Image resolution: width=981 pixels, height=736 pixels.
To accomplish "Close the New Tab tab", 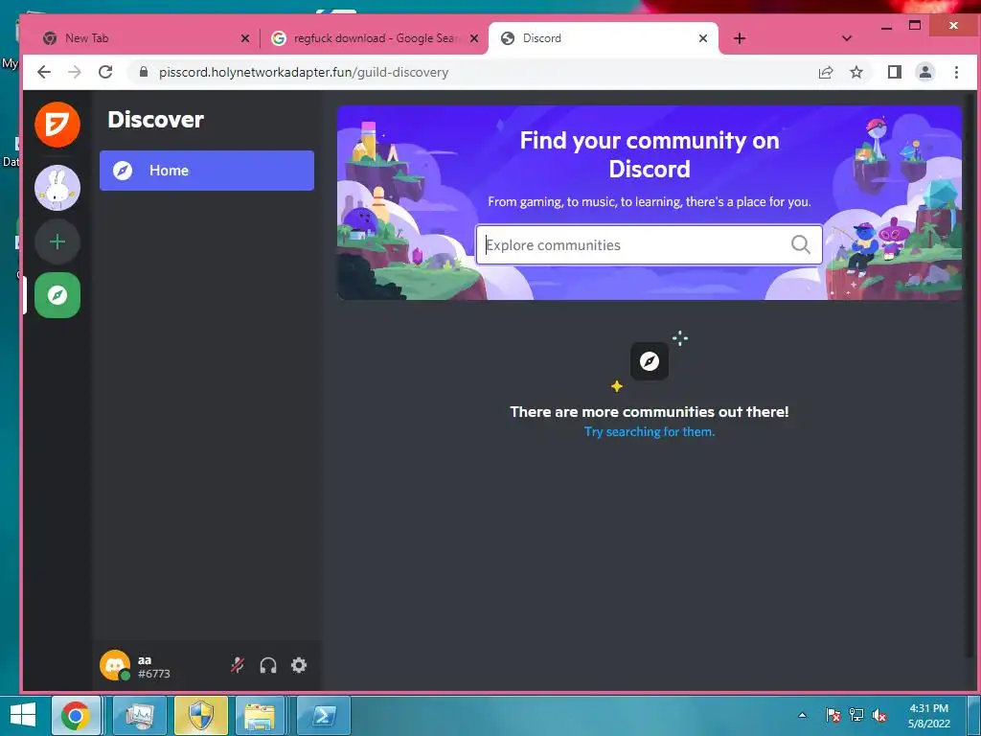I will pyautogui.click(x=245, y=38).
